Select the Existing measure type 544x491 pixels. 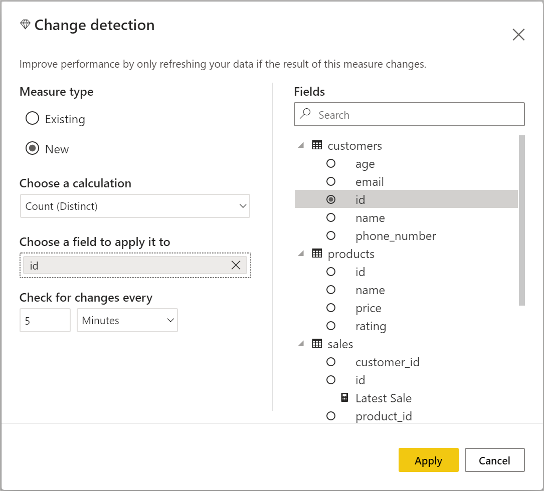(32, 118)
